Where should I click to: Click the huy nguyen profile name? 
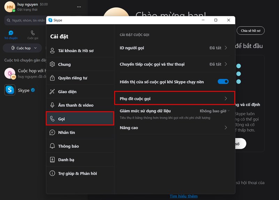coord(28,4)
